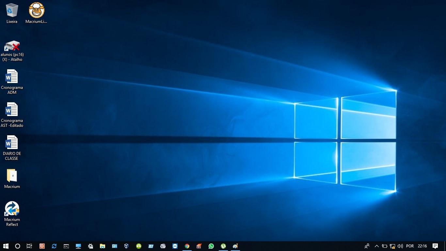Open network status icon with warning
The image size is (446, 251).
pos(392,246)
